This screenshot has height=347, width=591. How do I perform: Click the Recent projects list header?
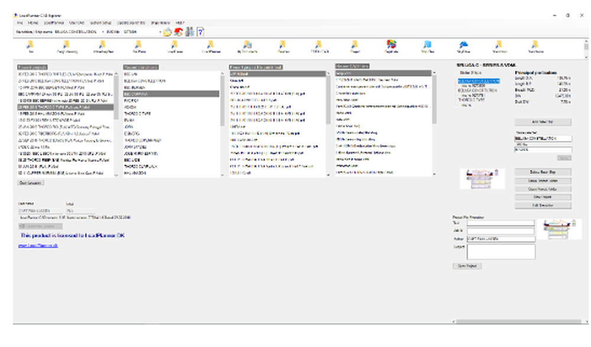click(x=33, y=67)
